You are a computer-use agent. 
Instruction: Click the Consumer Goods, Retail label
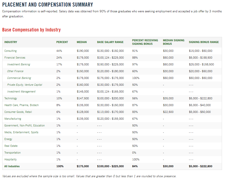(18, 112)
